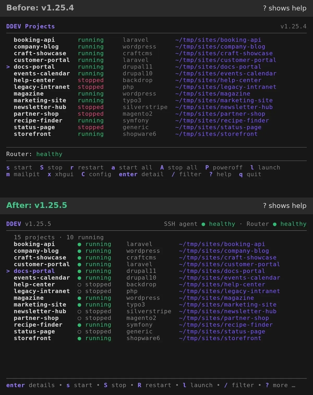Click red 'stopped' status of help-center in Before

(91, 80)
